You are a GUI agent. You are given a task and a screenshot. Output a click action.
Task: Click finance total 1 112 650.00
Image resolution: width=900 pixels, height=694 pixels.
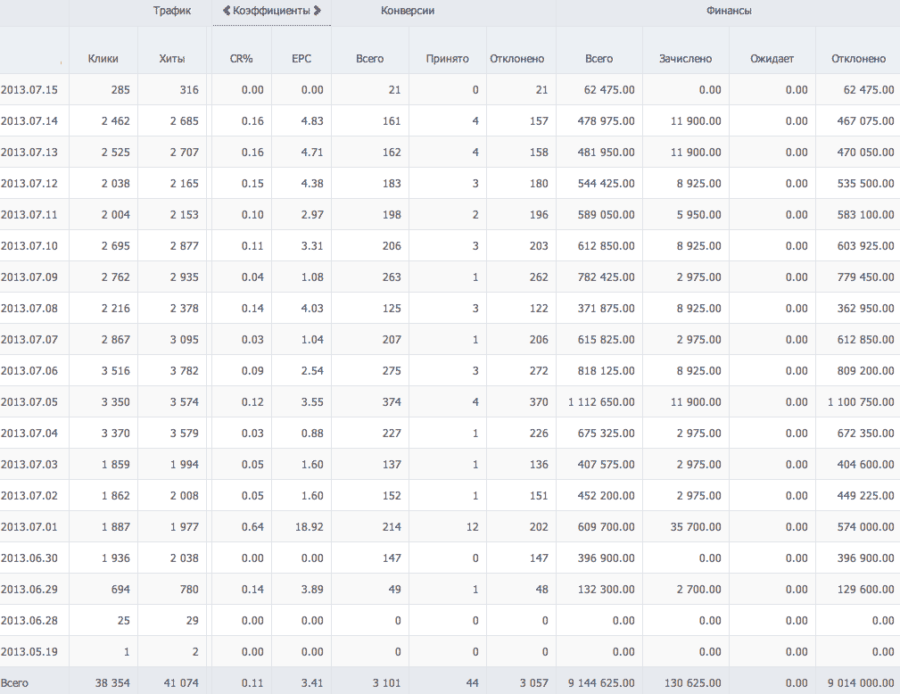pyautogui.click(x=601, y=401)
